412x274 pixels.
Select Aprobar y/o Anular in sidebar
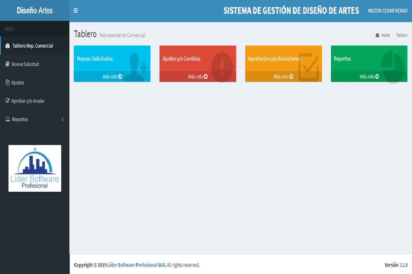[x=28, y=101]
